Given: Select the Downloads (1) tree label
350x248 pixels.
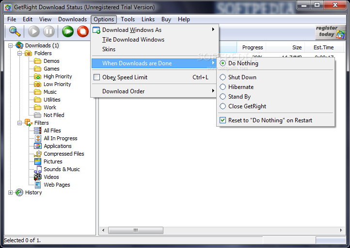Looking at the screenshot, I should pos(42,45).
